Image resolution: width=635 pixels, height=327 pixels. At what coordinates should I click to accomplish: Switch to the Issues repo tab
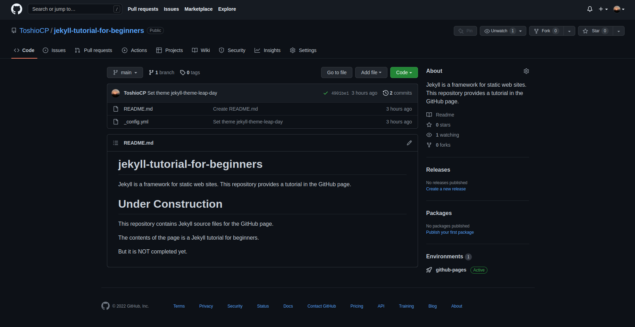click(54, 50)
